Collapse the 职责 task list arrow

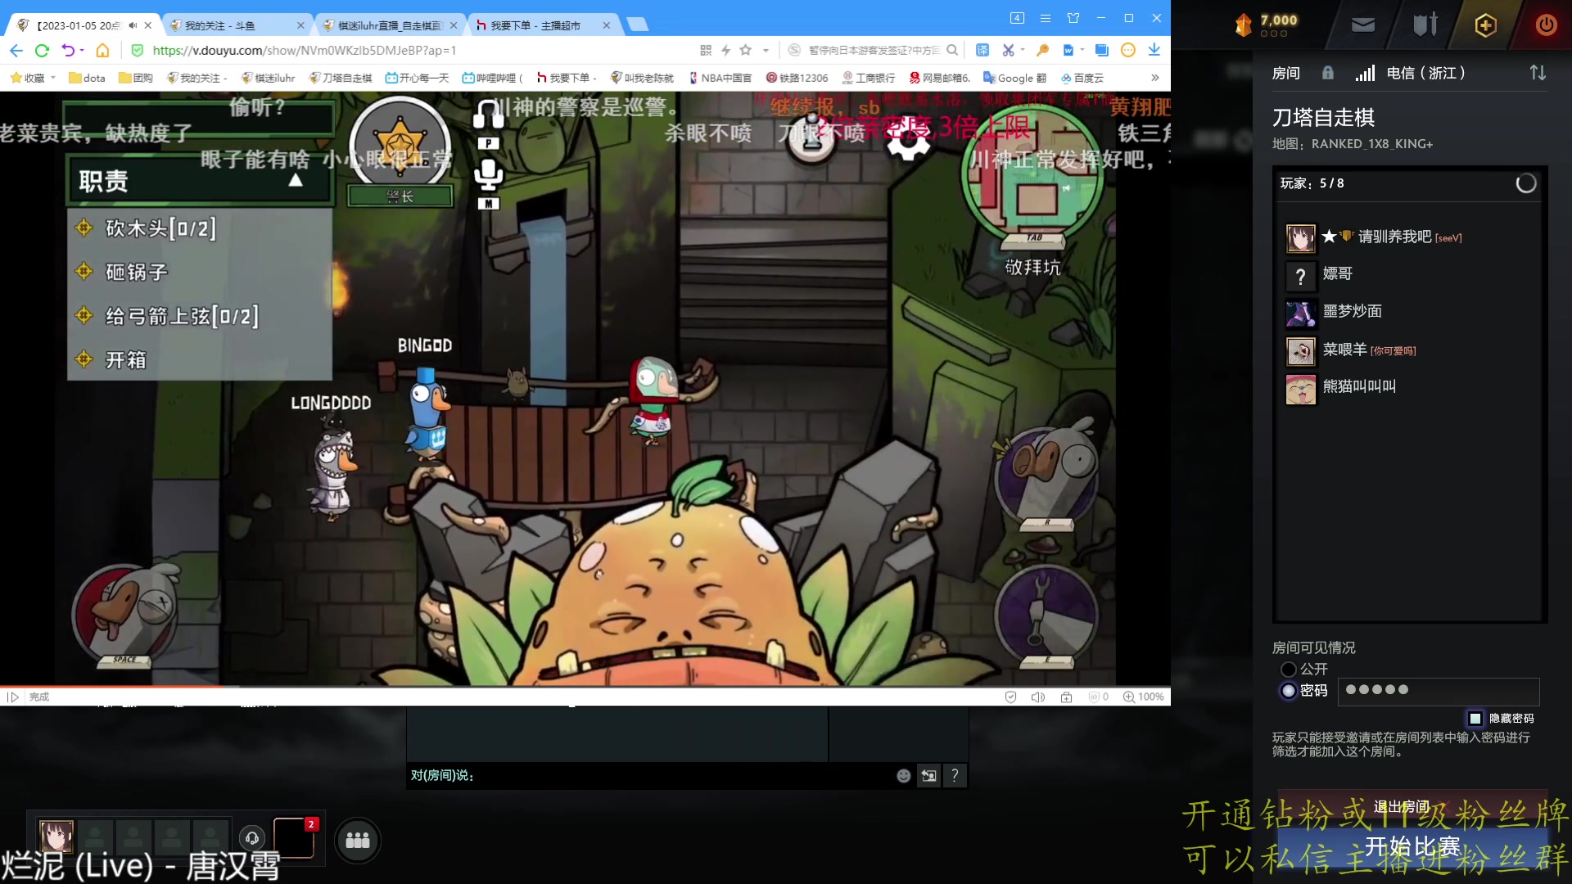point(296,181)
